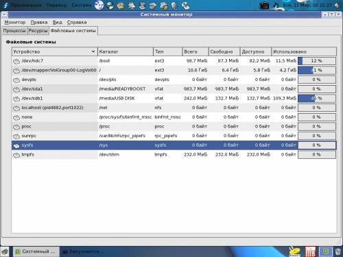Open the Монитор menu
Screen dimensions: 343x257
coord(15,23)
